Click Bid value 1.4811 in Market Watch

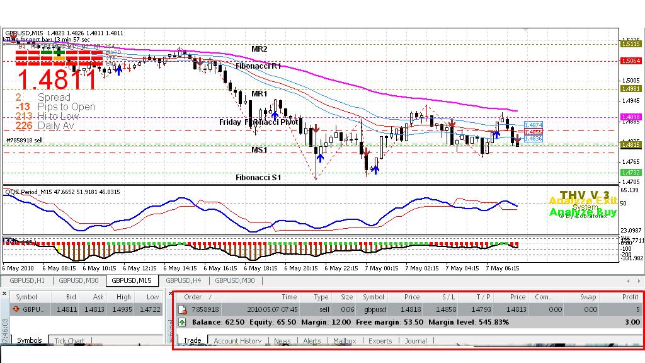[x=67, y=309]
